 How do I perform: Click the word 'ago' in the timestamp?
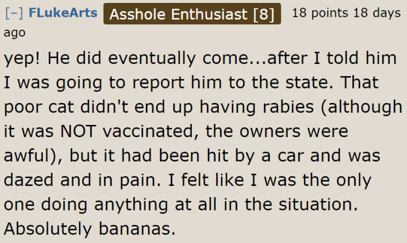pos(15,33)
